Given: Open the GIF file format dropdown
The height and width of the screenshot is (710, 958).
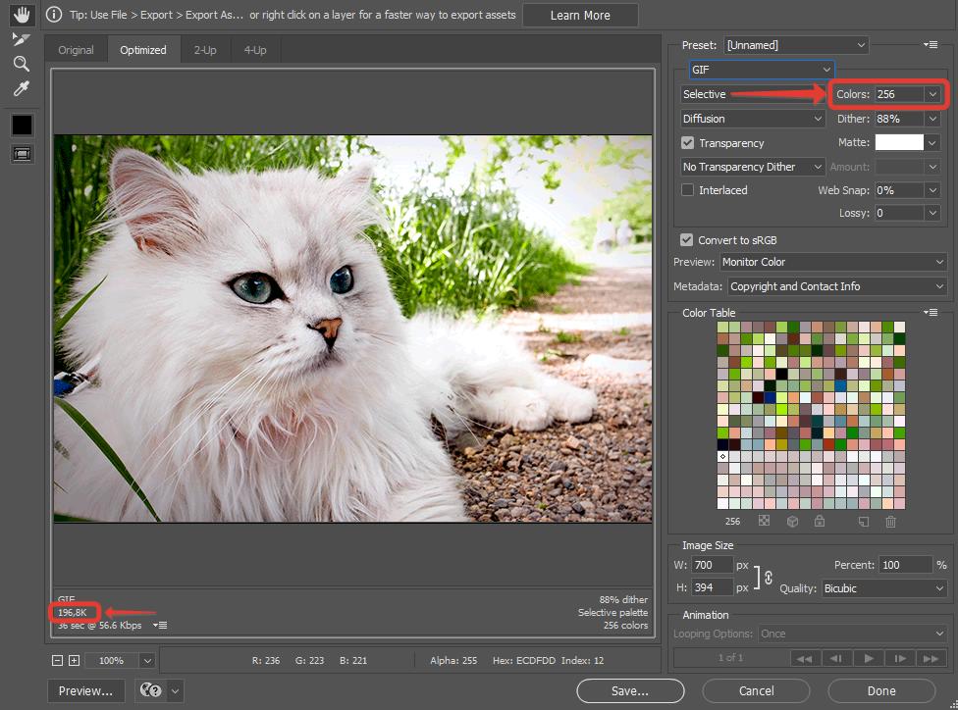Looking at the screenshot, I should (761, 70).
